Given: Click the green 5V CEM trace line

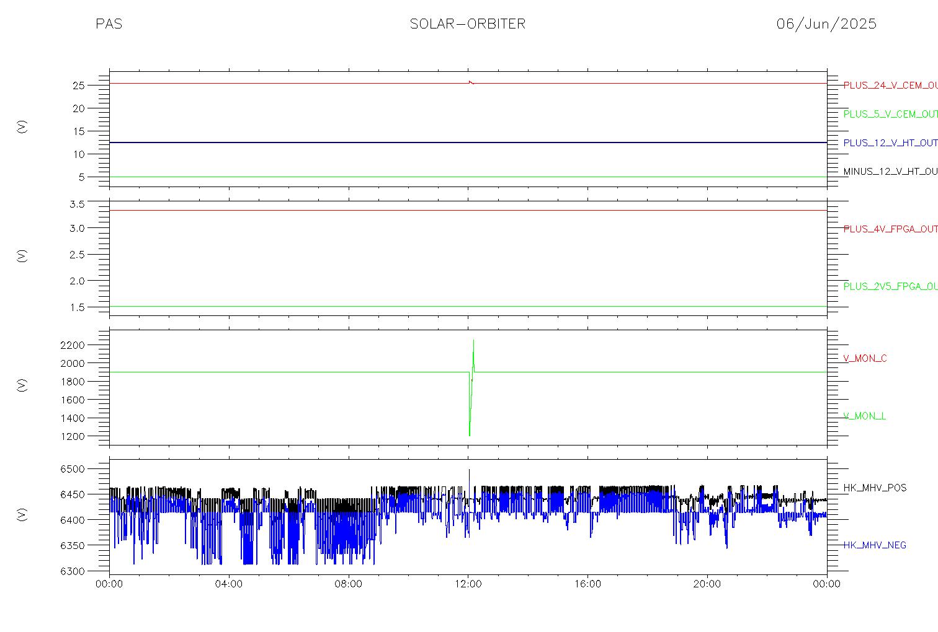Looking at the screenshot, I should point(468,177).
